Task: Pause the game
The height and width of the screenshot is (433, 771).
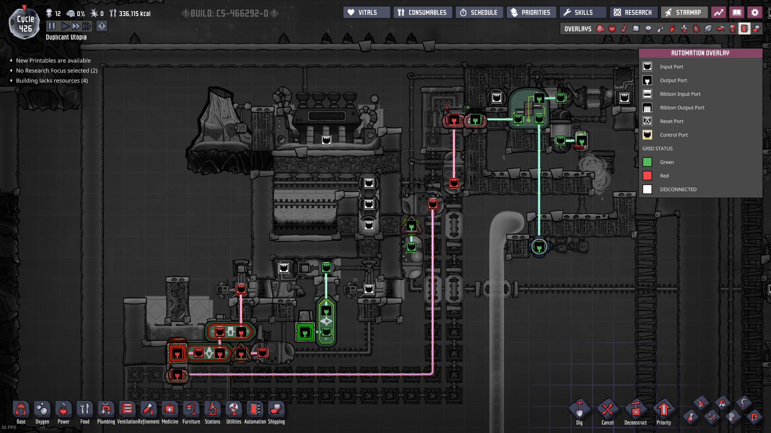Action: click(52, 26)
